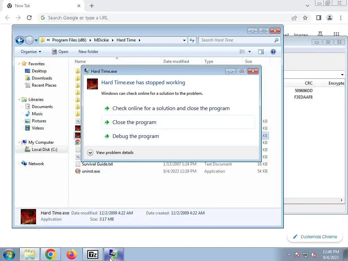Open Firefox from the taskbar
Viewport: 348px width, 261px height.
(x=71, y=254)
